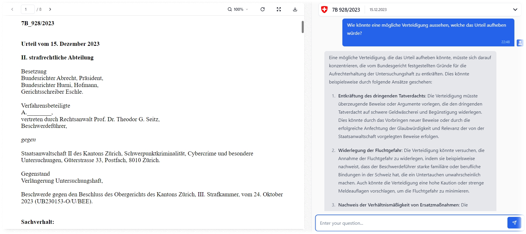Click 'Gegenstand' label in document
Image resolution: width=526 pixels, height=234 pixels.
[x=35, y=174]
